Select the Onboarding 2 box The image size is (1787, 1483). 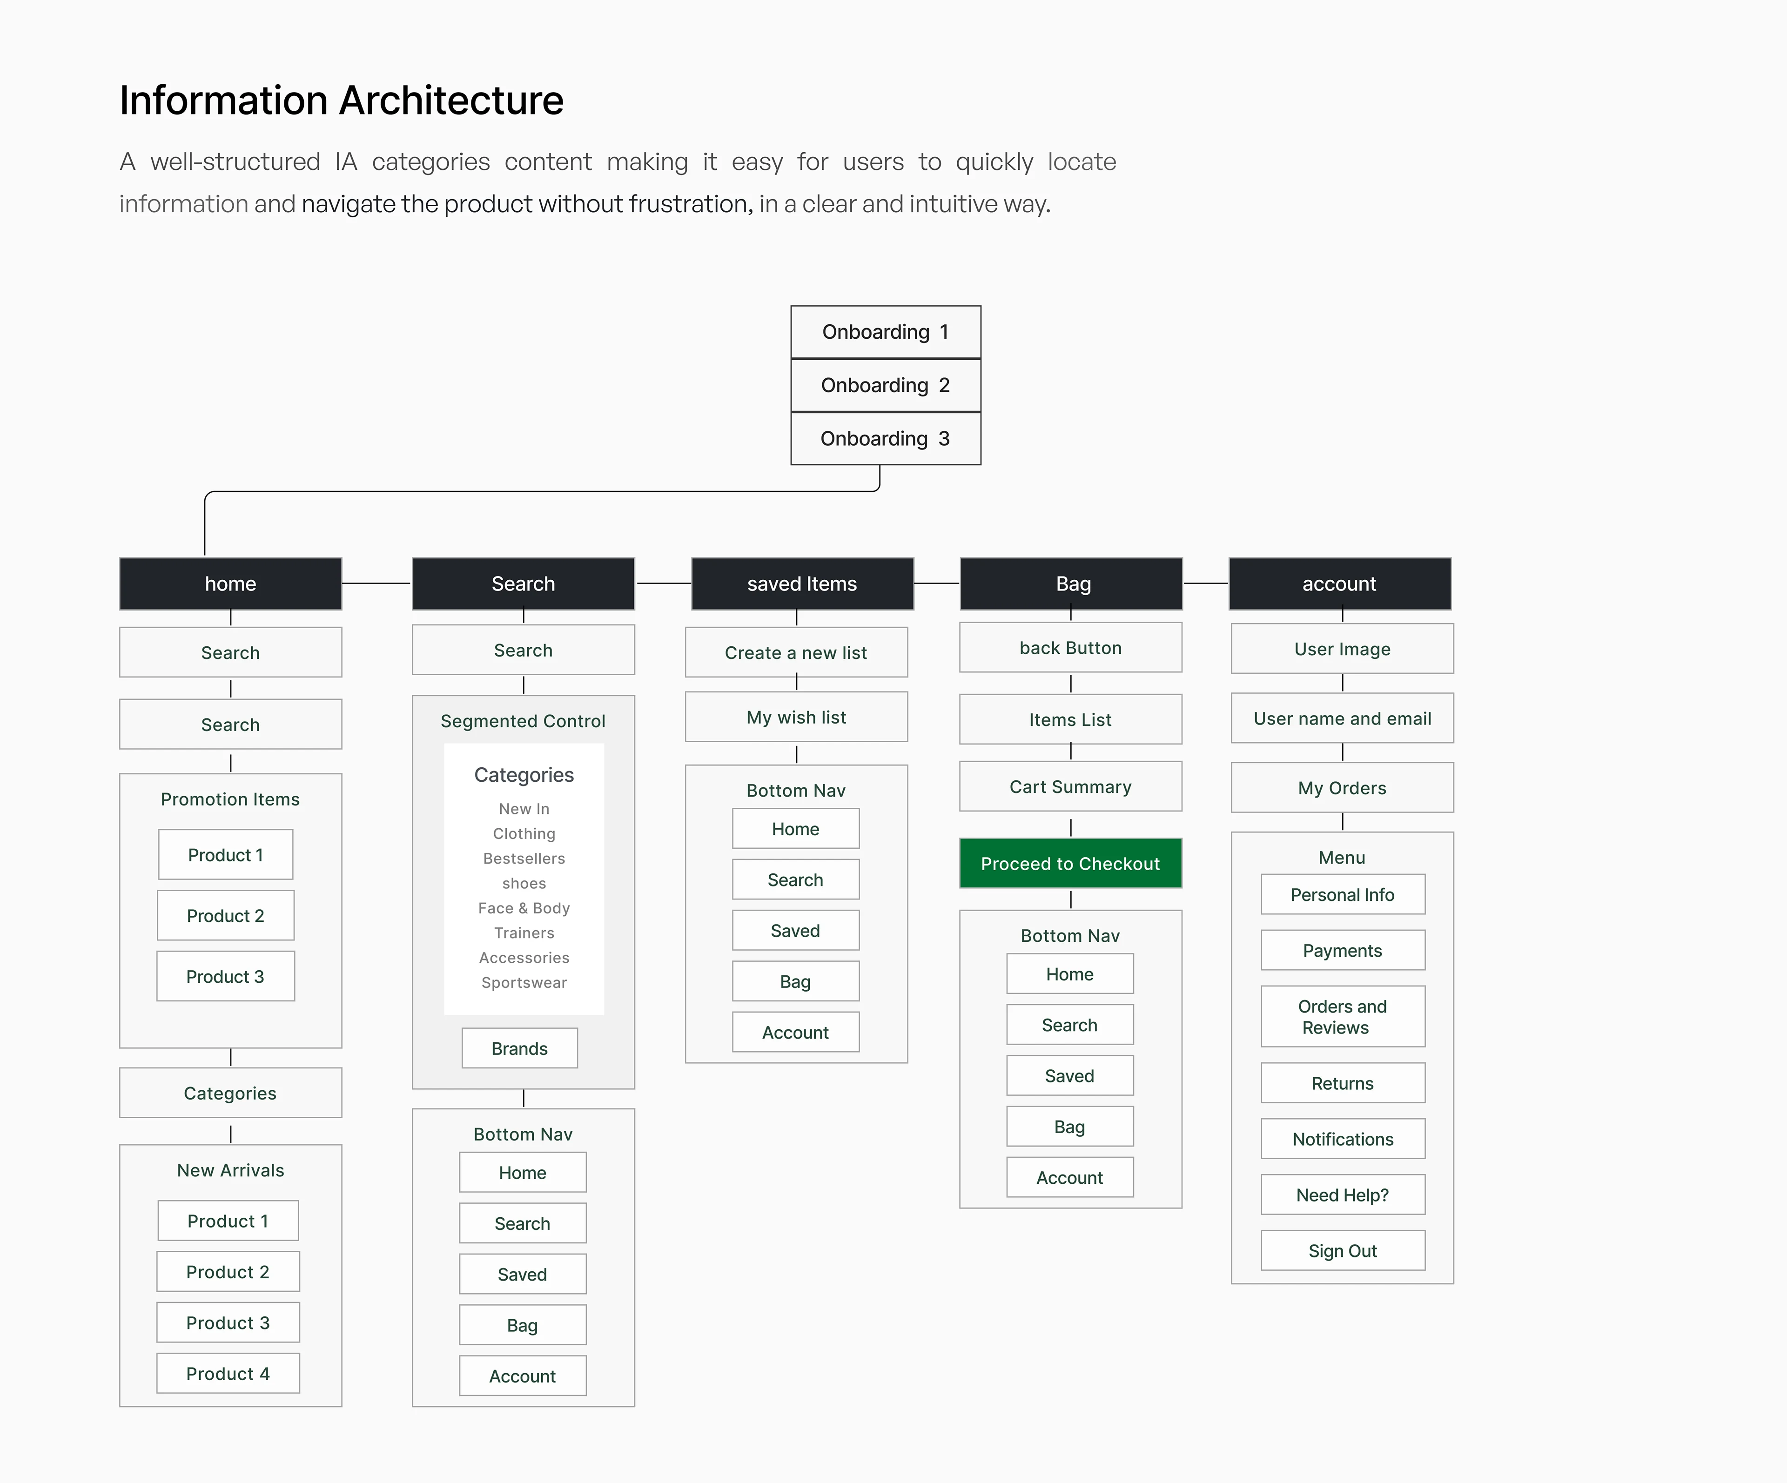pos(885,385)
